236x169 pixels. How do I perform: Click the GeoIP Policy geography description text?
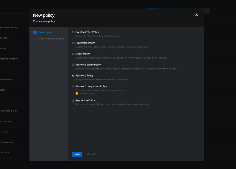click(121, 58)
